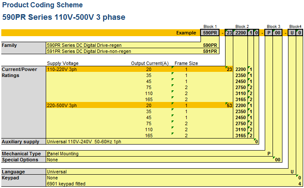
Task: Click the "Frame Size" column header
Action: tap(186, 63)
